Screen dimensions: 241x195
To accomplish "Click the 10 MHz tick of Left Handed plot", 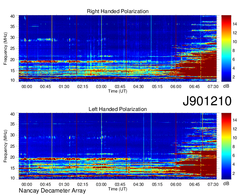I will point(12,178).
